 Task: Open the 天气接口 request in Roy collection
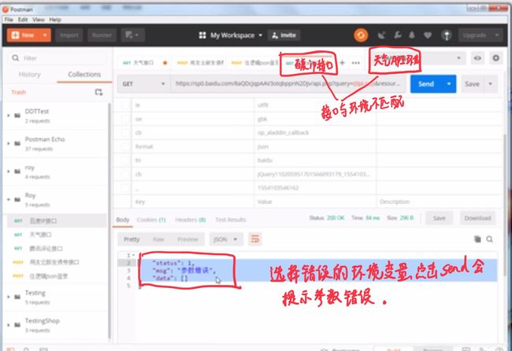click(x=40, y=235)
